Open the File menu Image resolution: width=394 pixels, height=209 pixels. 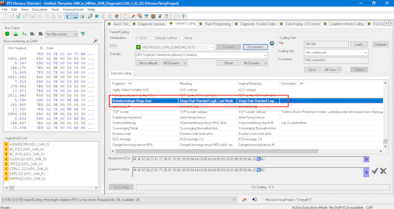(5, 9)
